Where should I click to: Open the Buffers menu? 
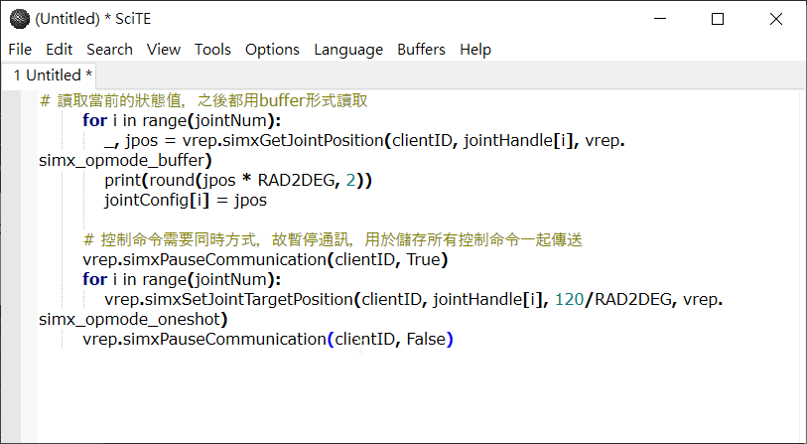coord(421,50)
